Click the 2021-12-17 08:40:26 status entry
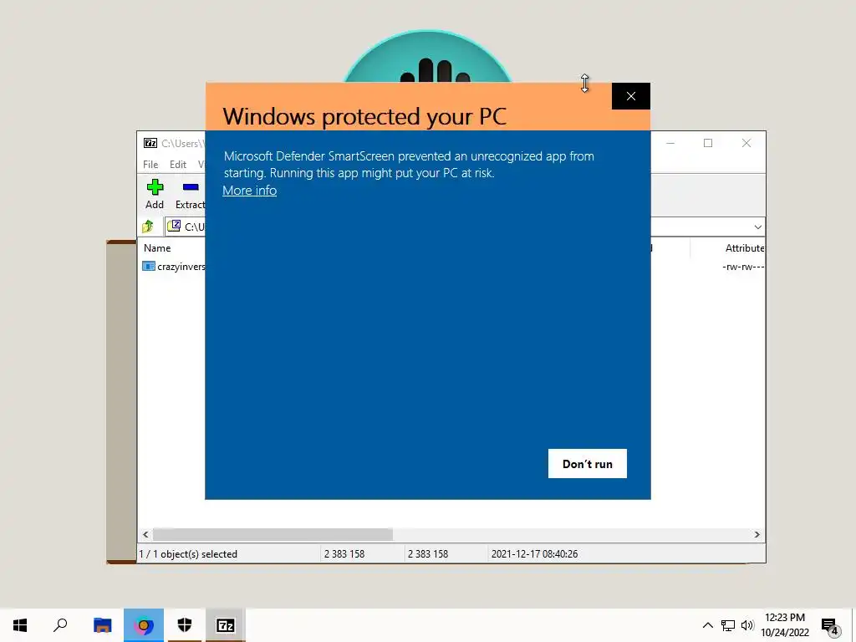The height and width of the screenshot is (642, 856). tap(534, 553)
